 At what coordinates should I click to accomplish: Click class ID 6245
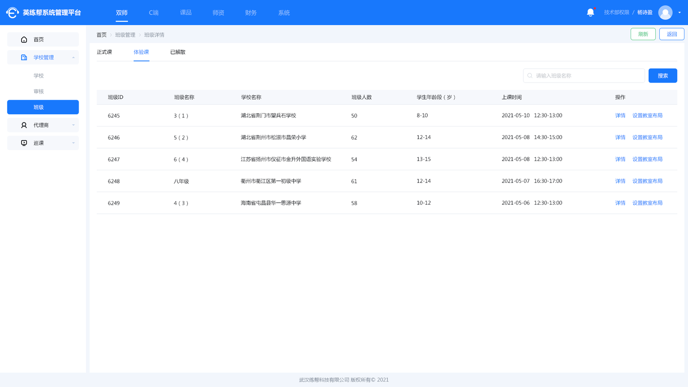tap(114, 116)
